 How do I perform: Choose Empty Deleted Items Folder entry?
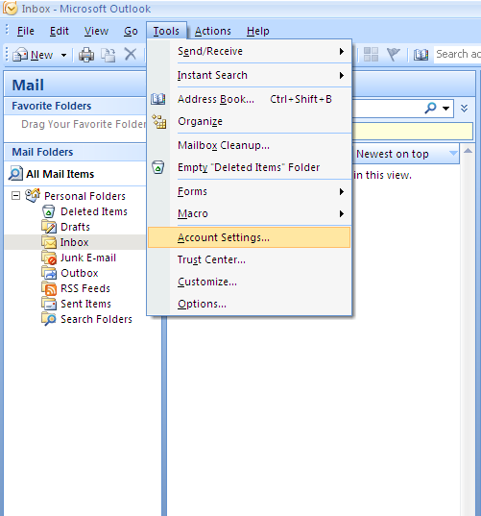coord(250,167)
